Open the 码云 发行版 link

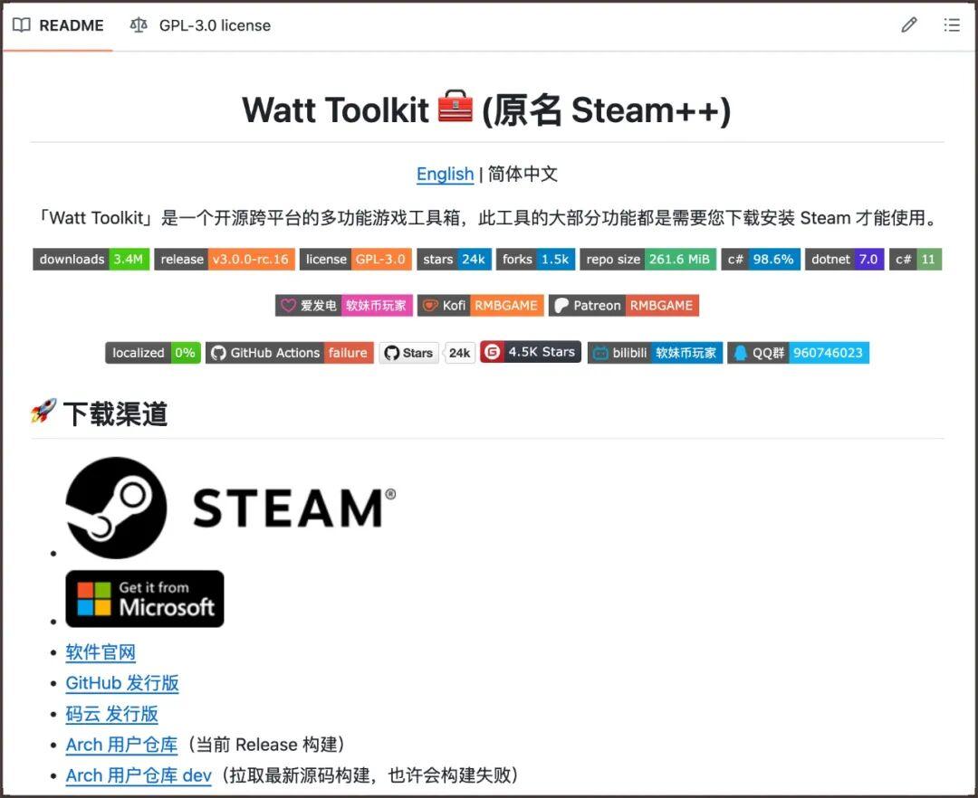pos(111,714)
